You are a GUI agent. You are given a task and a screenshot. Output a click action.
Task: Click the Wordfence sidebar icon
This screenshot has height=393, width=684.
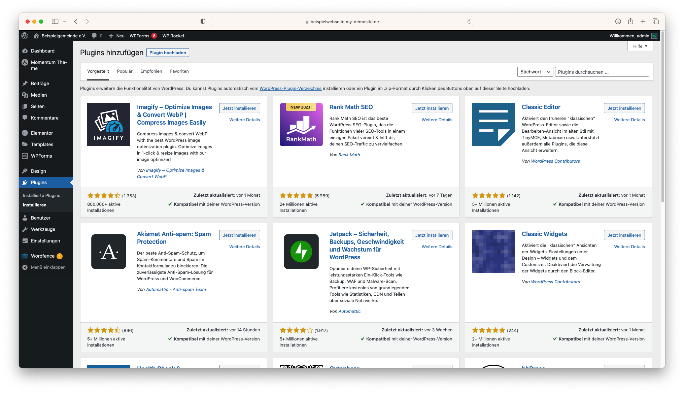[x=25, y=256]
